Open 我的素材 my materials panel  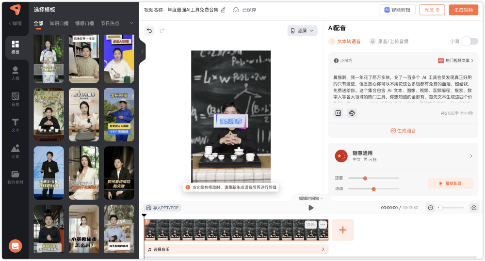pos(15,177)
